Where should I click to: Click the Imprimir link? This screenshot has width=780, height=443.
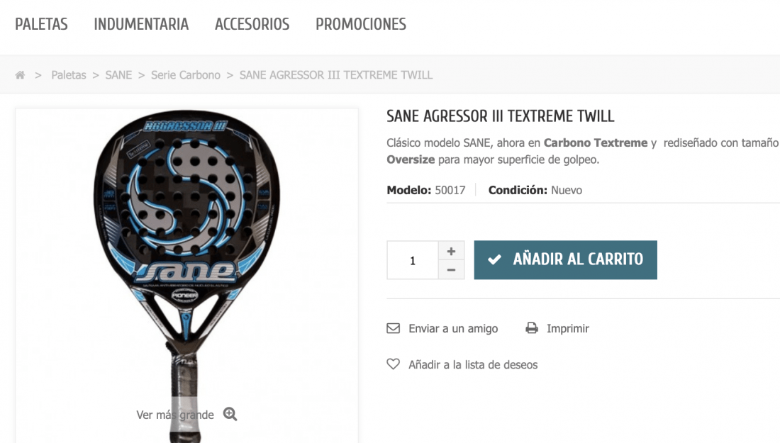[x=567, y=328]
